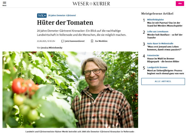This screenshot has height=133, width=186.
Task: Open the Landgericht Bremen article
Action: click(165, 70)
